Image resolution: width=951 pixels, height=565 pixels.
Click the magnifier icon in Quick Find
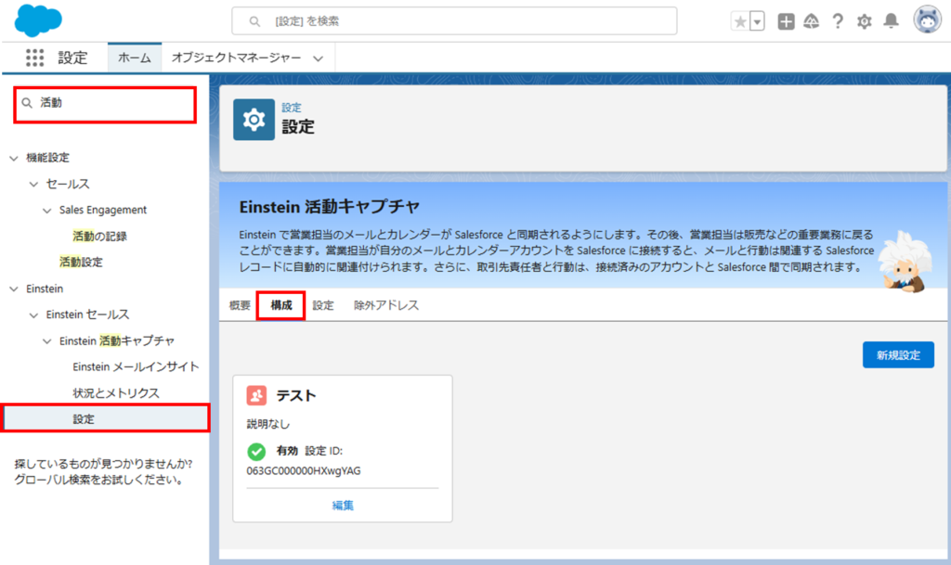point(27,103)
